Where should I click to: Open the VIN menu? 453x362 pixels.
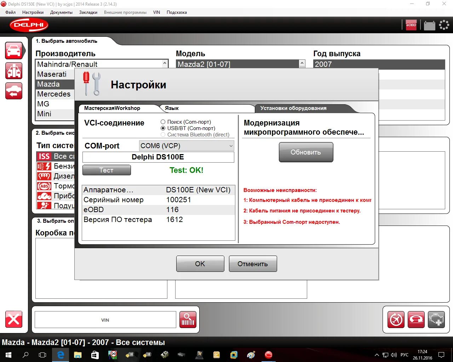pos(156,12)
